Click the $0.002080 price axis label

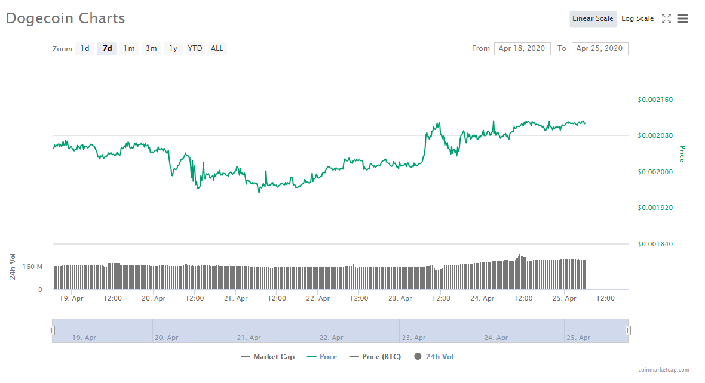(x=655, y=135)
